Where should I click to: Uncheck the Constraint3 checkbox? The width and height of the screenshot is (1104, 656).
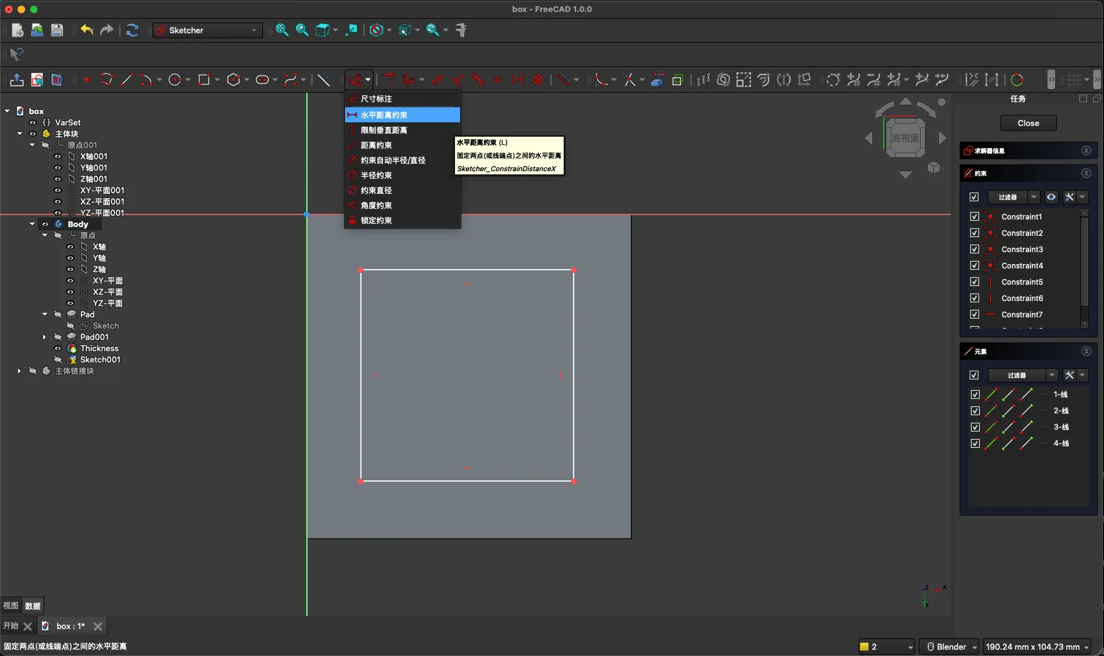tap(974, 249)
